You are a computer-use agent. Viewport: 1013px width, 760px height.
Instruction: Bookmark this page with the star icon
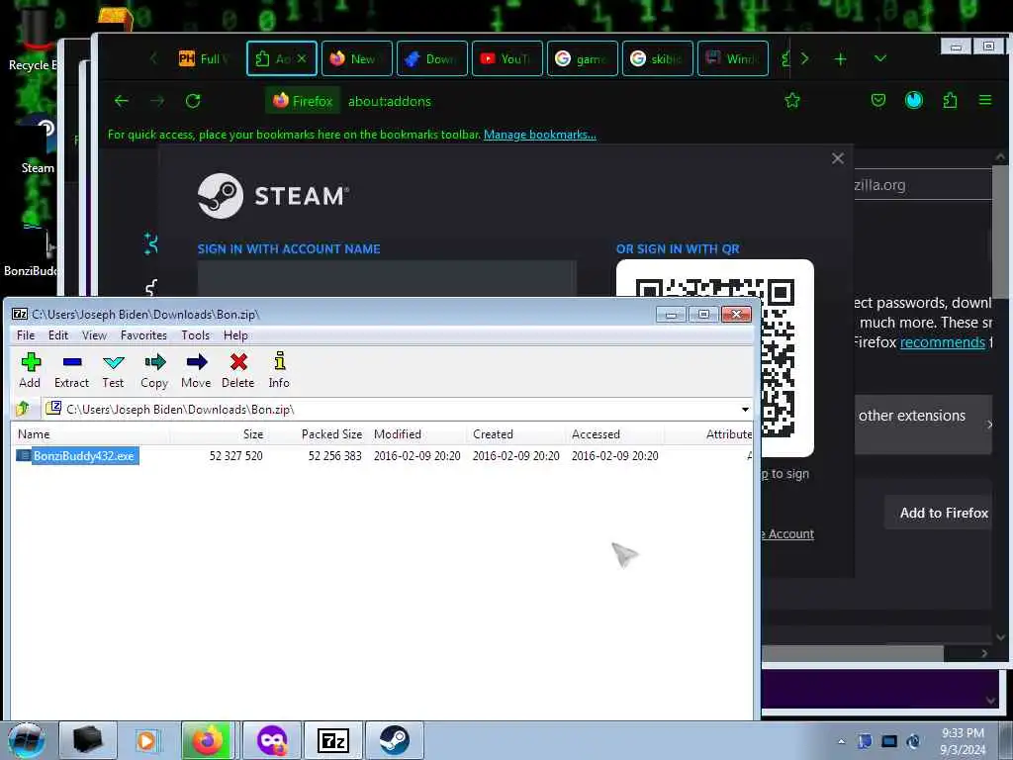coord(792,100)
